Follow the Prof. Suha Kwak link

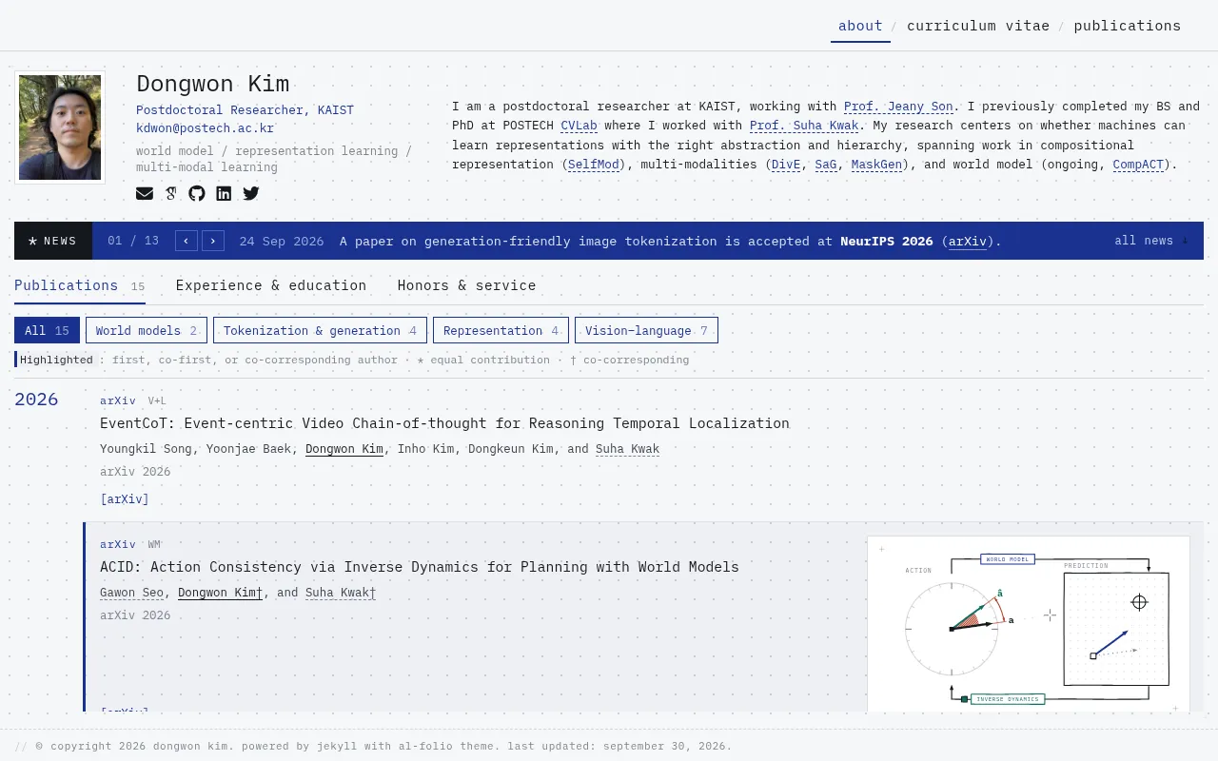coord(804,126)
